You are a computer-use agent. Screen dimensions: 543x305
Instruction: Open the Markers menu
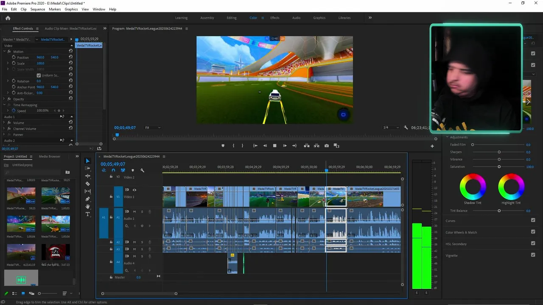[55, 9]
